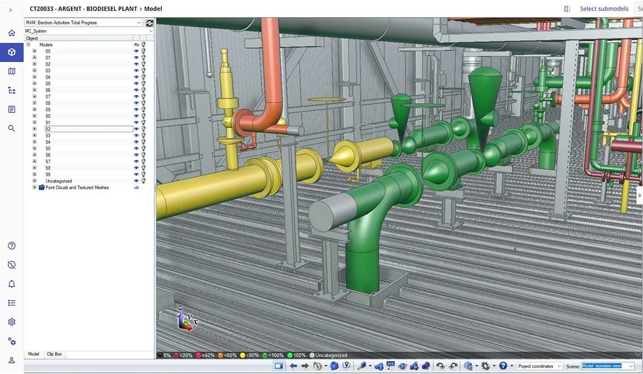Toggle eye visibility for model 52
The image size is (643, 374).
click(137, 129)
